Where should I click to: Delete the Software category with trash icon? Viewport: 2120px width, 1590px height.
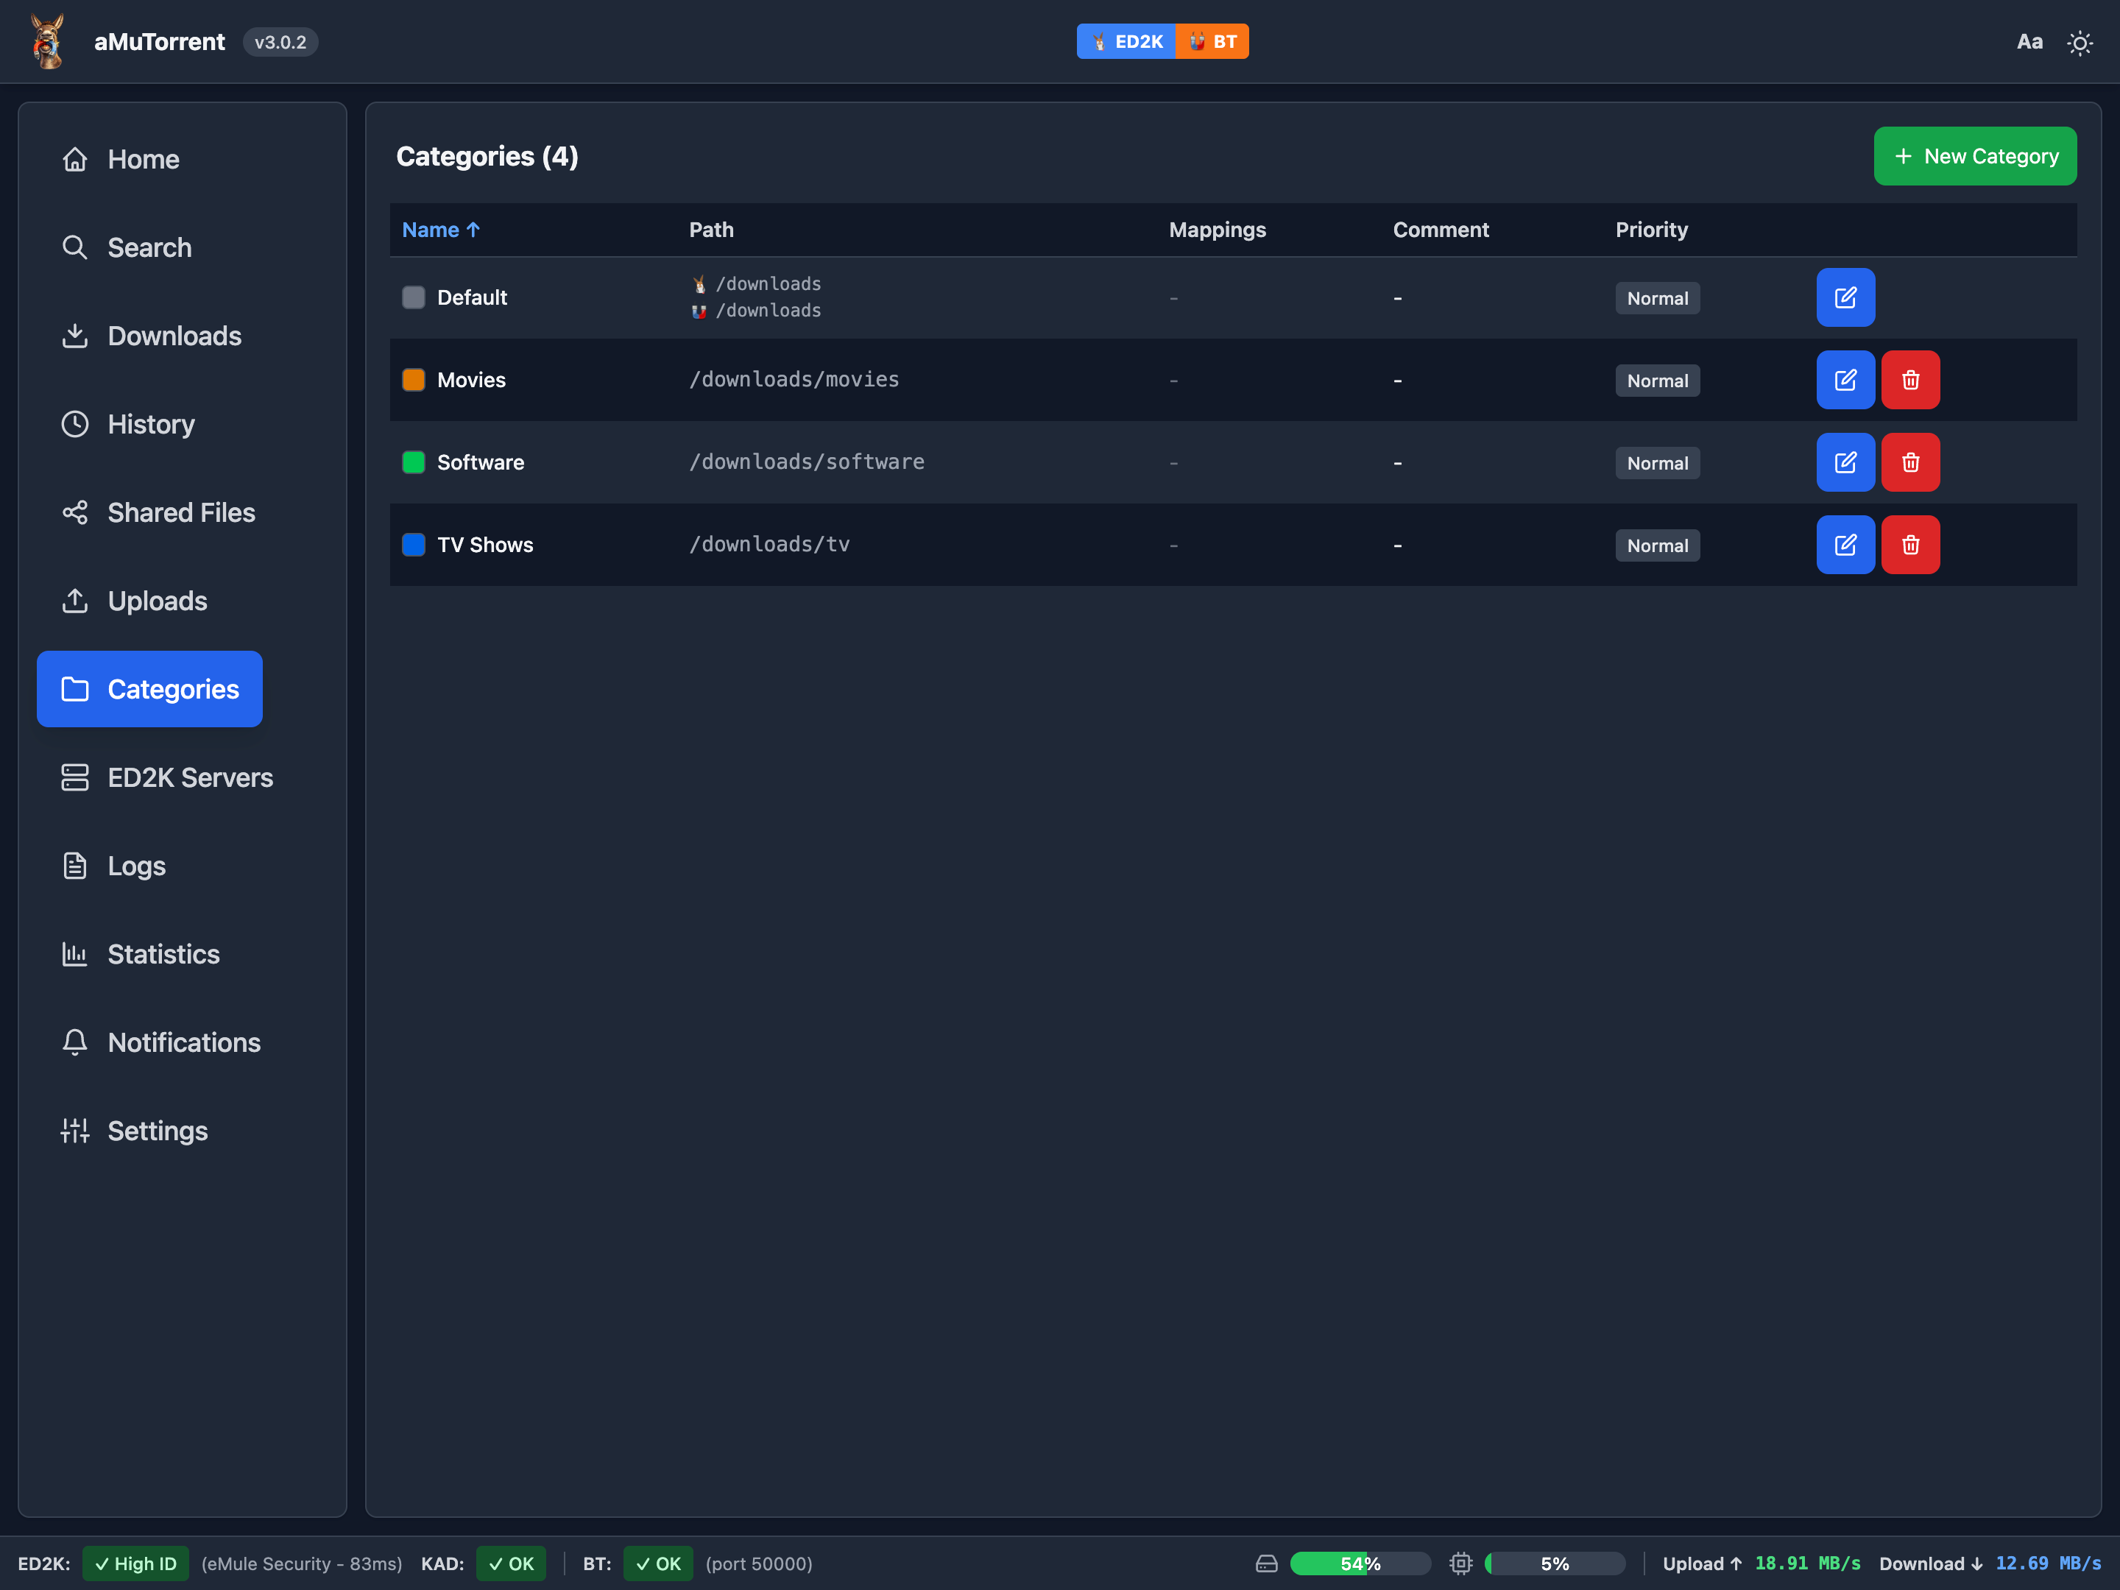1909,462
